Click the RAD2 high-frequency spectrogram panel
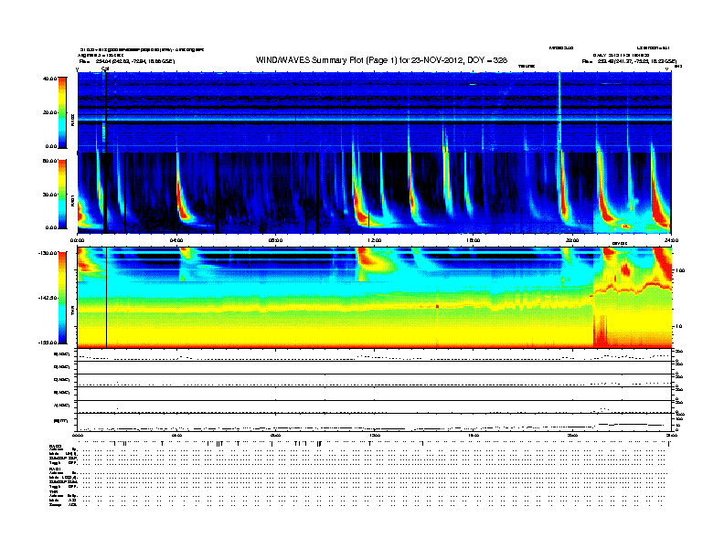724x559 pixels. point(374,112)
